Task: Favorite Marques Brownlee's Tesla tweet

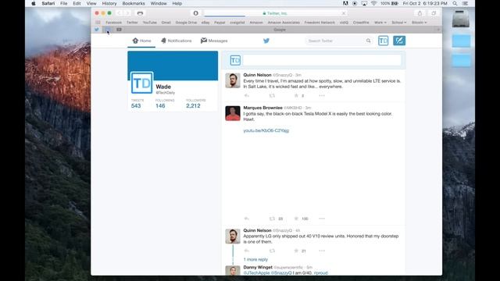Action: (296, 219)
